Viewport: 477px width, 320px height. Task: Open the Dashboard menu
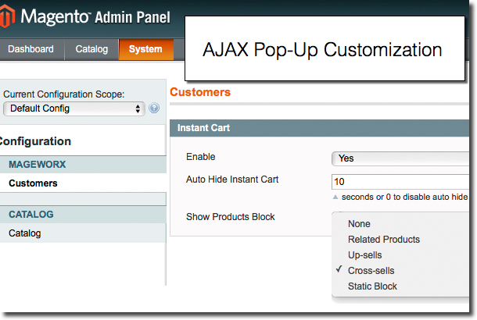tap(30, 49)
